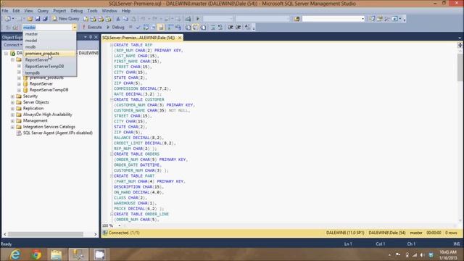Toggle Include Actual Execution Plan
The width and height of the screenshot is (464, 261).
(170, 28)
